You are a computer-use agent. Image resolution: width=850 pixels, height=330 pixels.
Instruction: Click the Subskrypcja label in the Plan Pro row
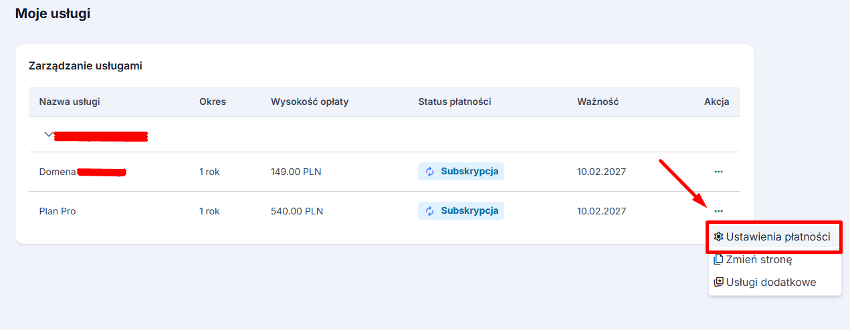click(469, 211)
